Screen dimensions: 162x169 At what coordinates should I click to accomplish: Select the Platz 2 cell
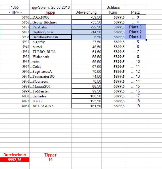point(135,32)
